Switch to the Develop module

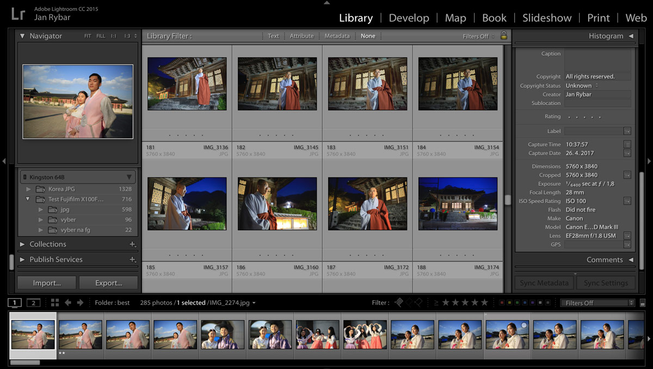(409, 18)
